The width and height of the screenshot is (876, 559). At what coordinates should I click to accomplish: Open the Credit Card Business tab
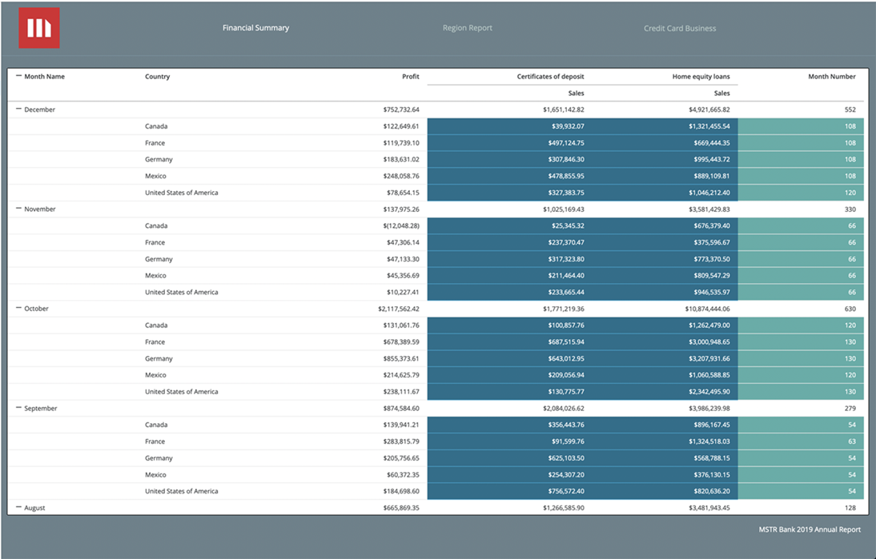[x=680, y=27]
